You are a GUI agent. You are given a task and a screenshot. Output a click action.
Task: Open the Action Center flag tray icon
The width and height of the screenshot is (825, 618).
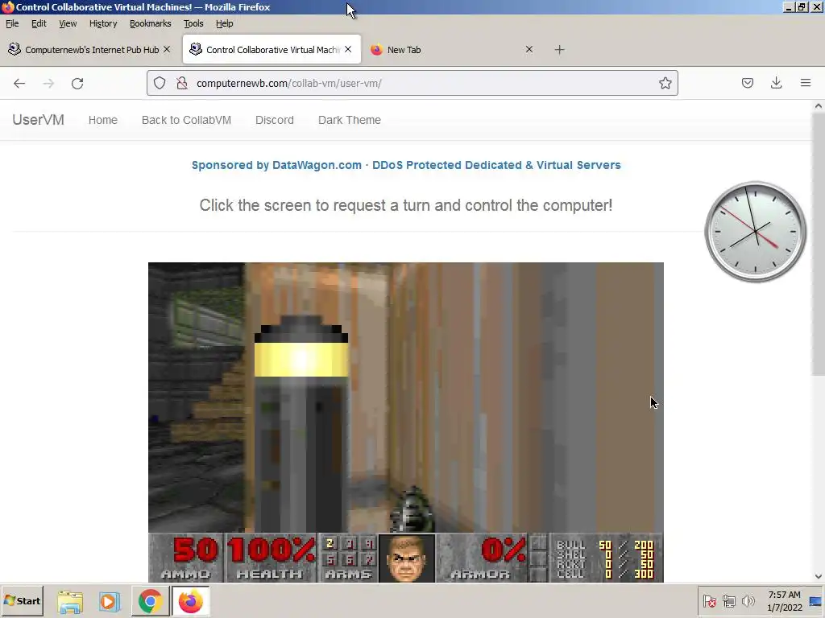(x=709, y=600)
